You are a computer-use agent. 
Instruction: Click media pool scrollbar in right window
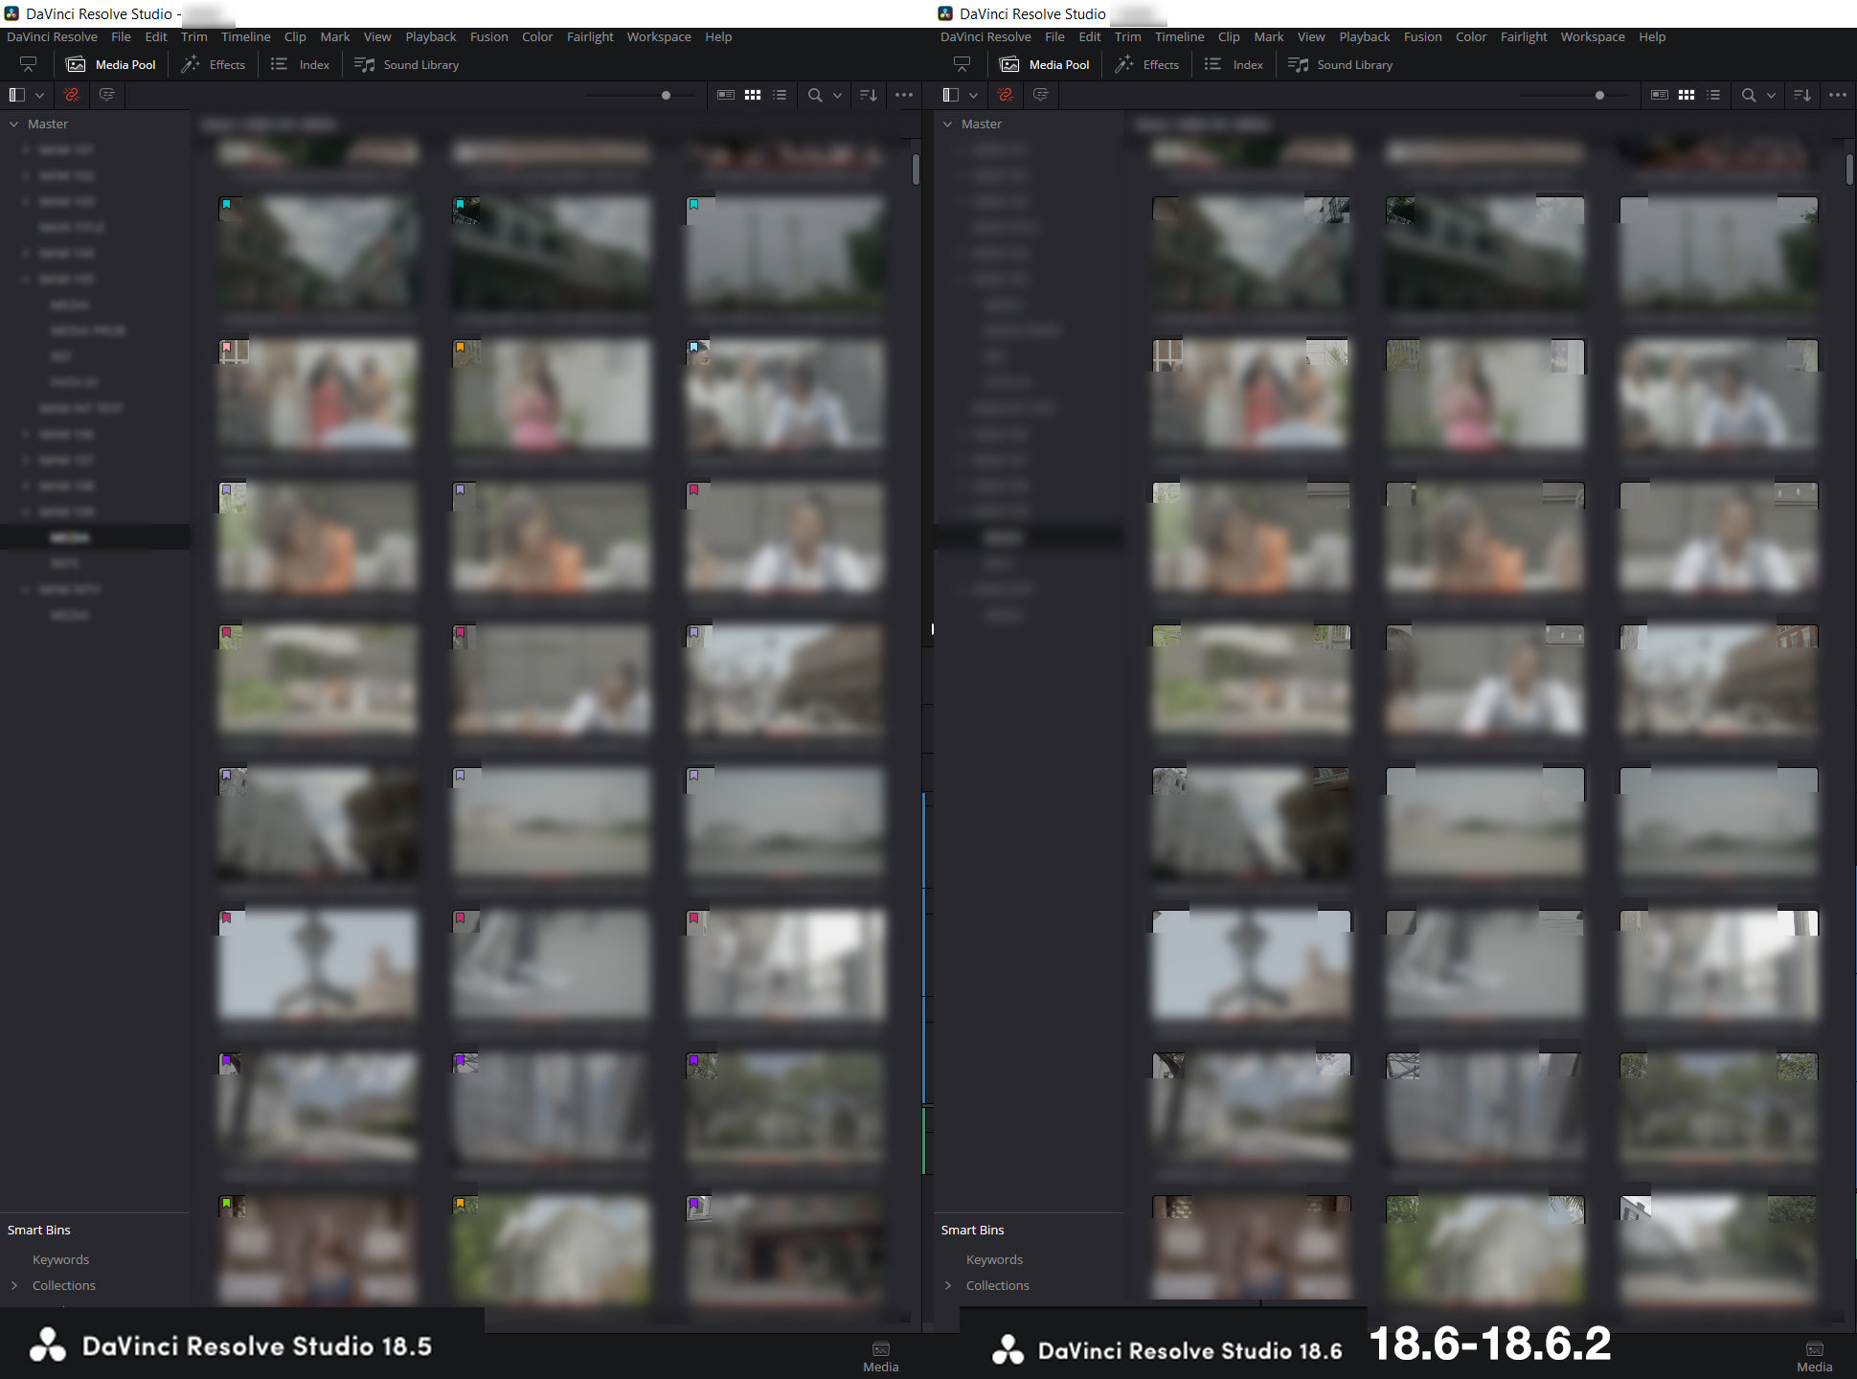tap(1849, 170)
